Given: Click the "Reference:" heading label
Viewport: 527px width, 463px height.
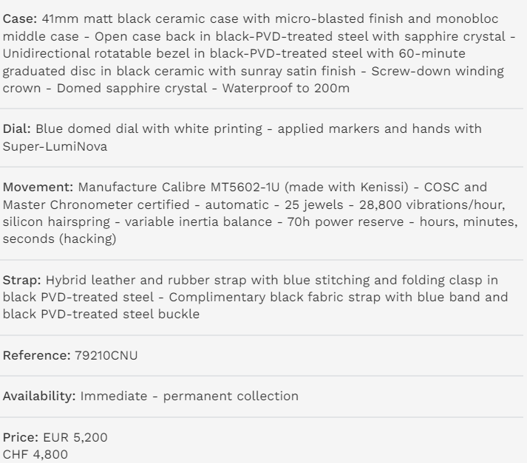Looking at the screenshot, I should pyautogui.click(x=36, y=355).
